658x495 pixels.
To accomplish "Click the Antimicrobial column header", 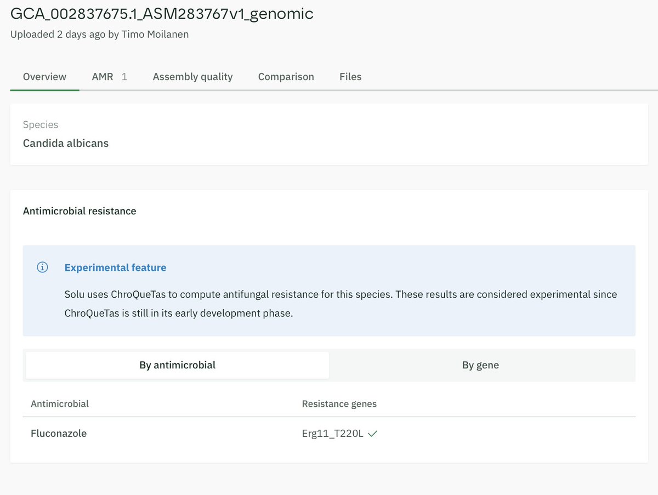I will tap(60, 403).
